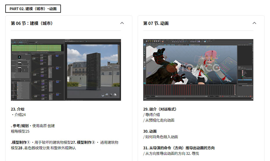Image resolution: width=270 pixels, height=161 pixels.
Task: Collapse the 第 06 节 建模（城市）section chevron
Action: coord(122,23)
